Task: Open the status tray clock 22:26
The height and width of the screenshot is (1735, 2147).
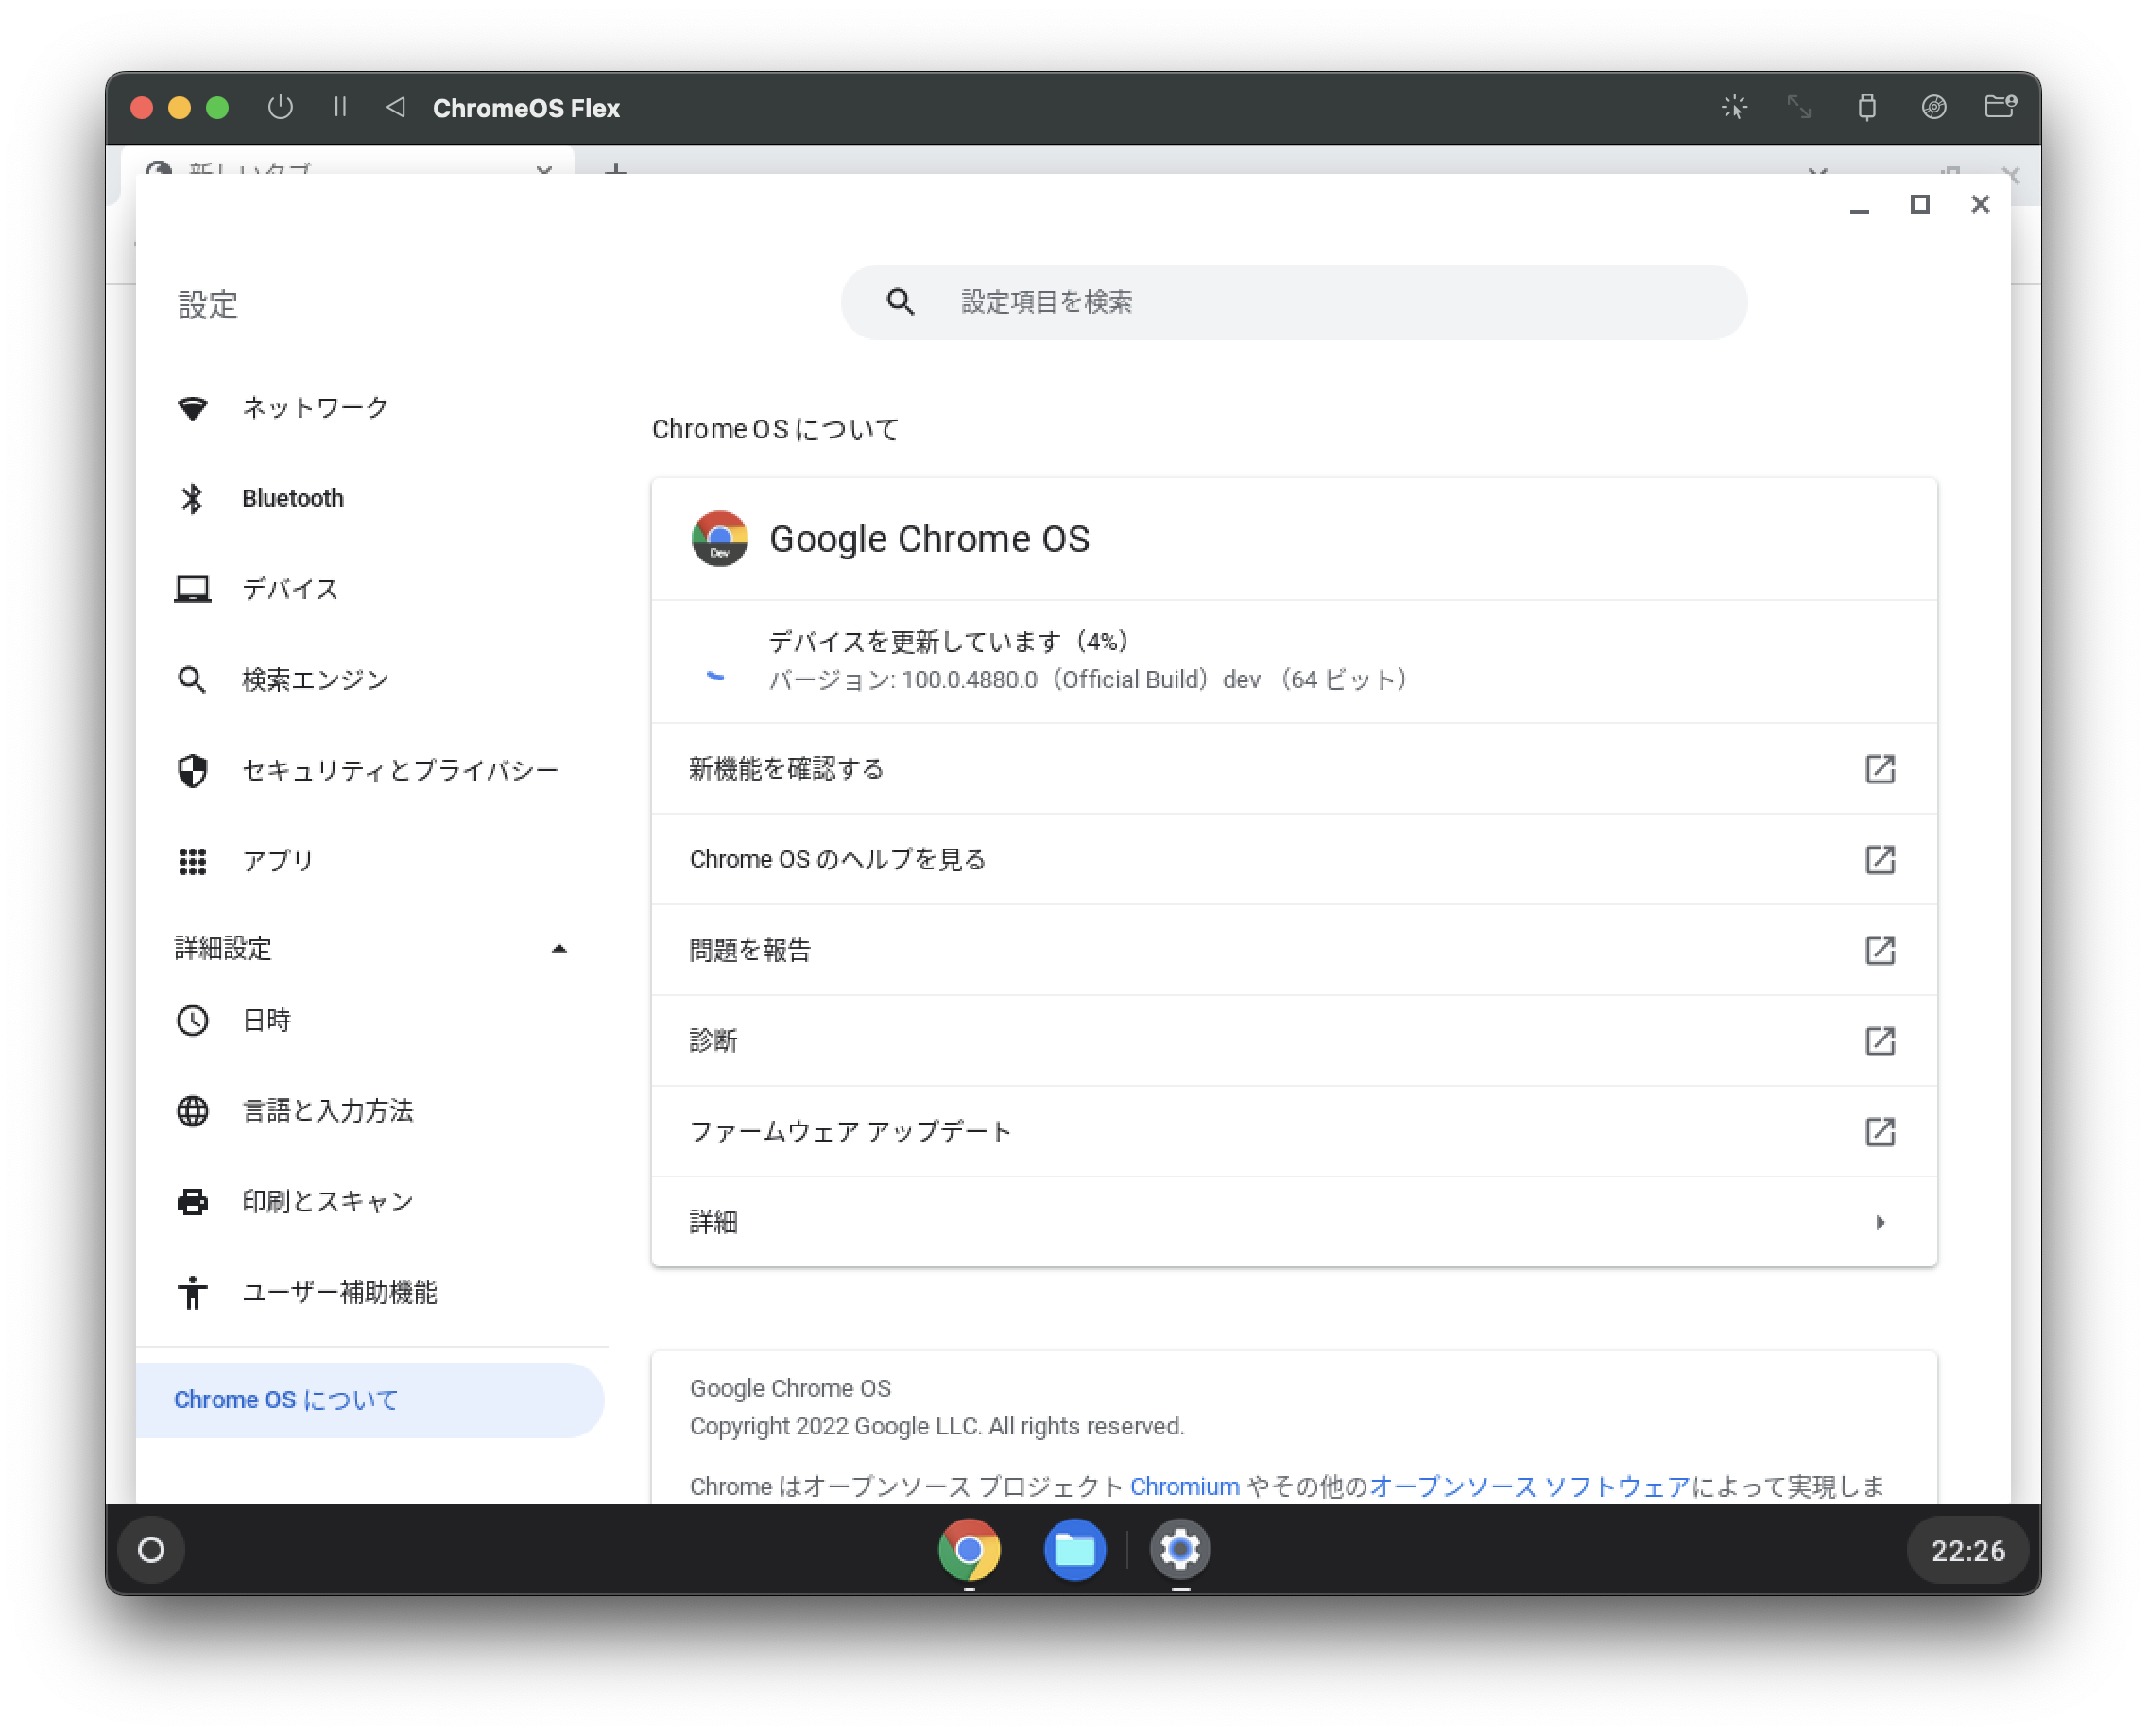Action: point(1967,1550)
